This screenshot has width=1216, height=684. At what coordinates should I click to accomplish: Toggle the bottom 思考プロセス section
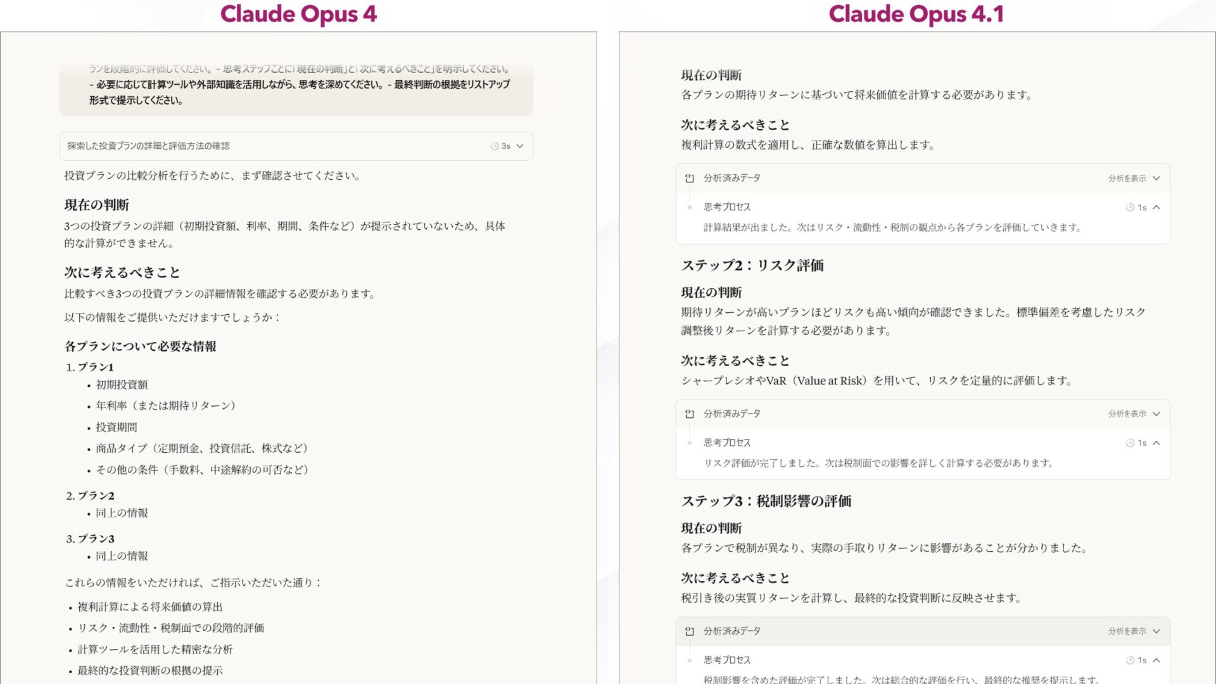(x=1157, y=659)
